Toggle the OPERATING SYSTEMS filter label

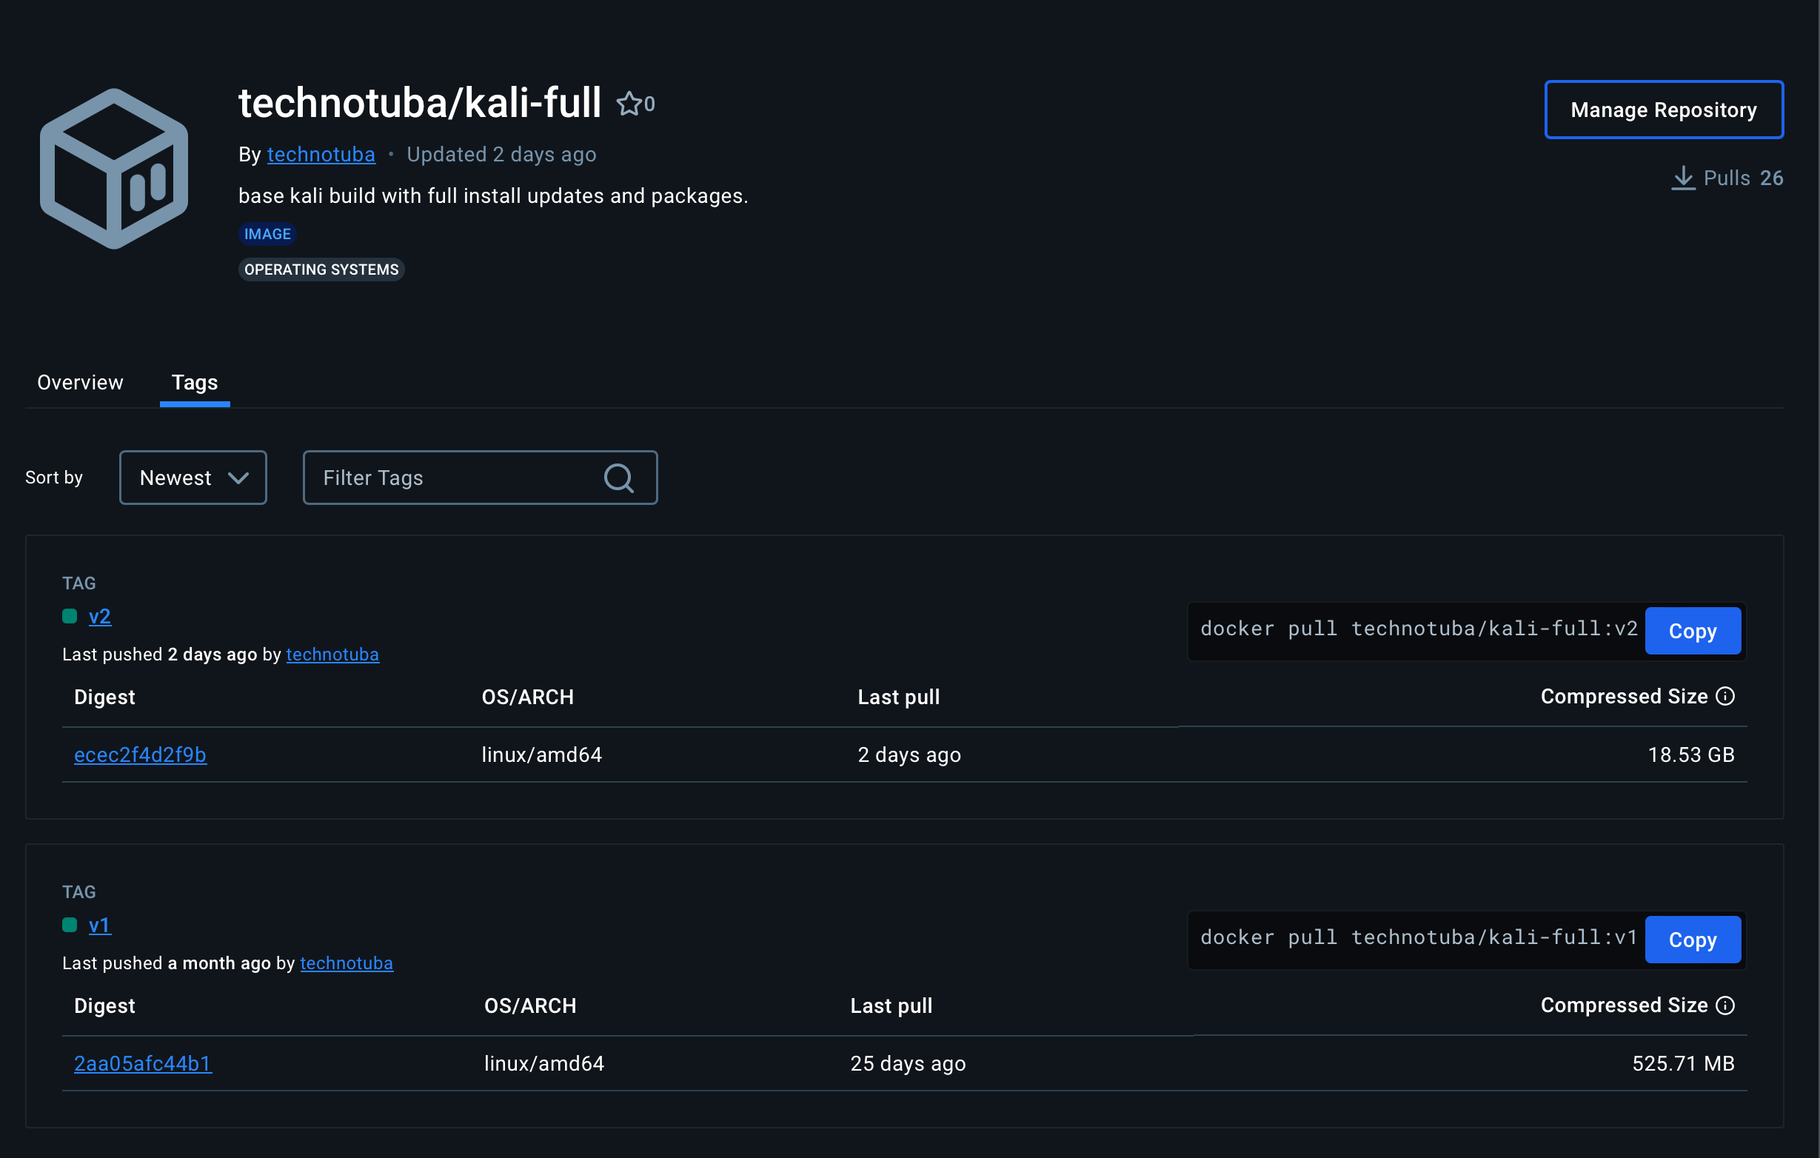tap(322, 270)
